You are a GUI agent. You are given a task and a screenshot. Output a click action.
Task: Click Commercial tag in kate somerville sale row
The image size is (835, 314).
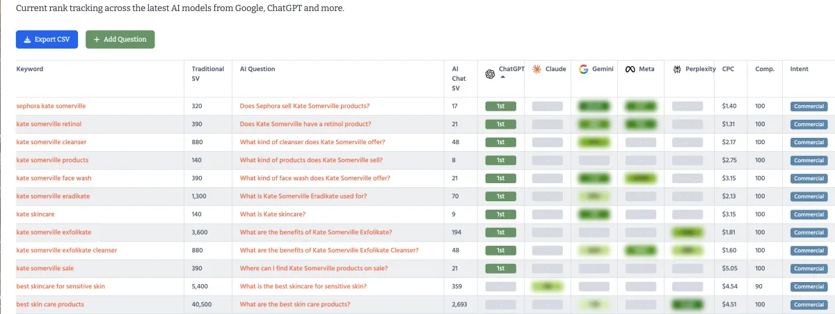coord(809,268)
